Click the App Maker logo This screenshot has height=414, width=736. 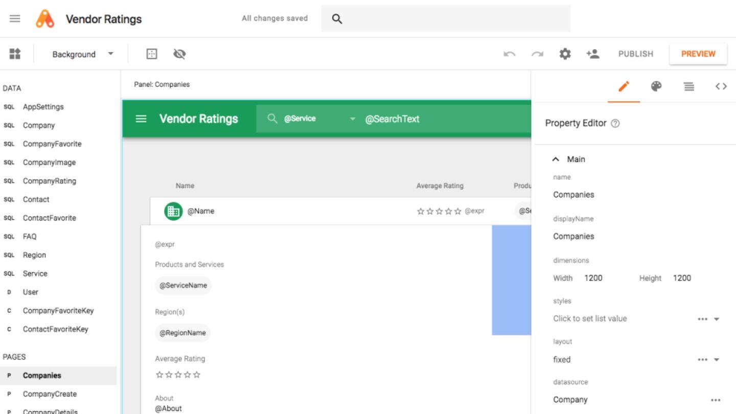click(45, 19)
